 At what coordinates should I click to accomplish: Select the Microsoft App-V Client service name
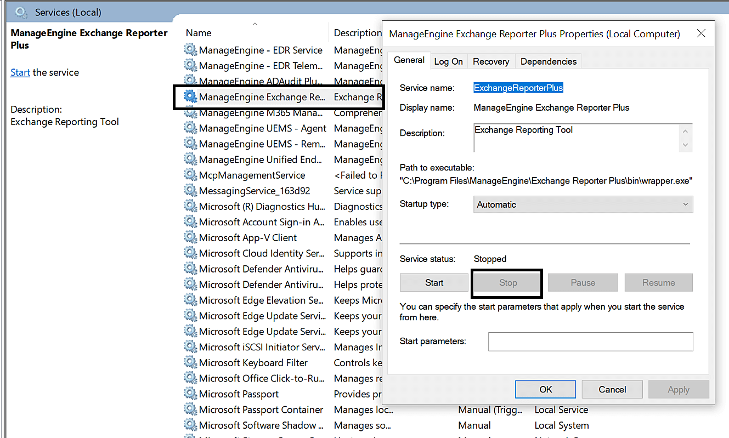248,237
